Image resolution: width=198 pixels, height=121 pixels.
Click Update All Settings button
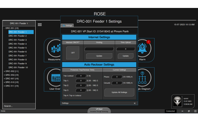point(119,92)
